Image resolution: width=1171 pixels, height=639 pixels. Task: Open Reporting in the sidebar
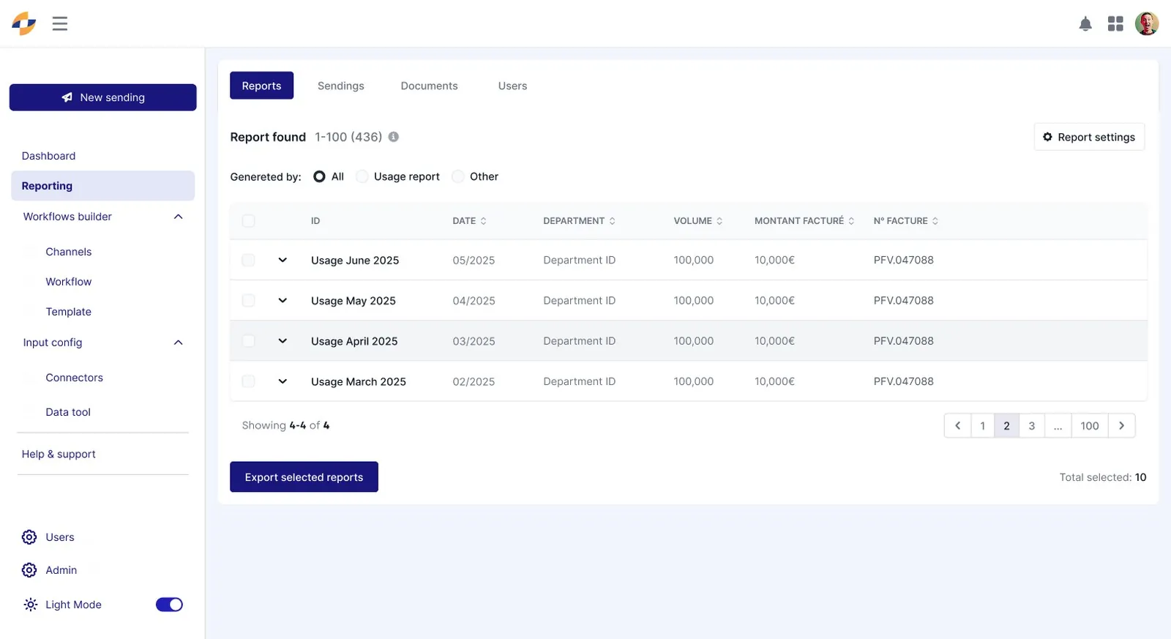103,186
